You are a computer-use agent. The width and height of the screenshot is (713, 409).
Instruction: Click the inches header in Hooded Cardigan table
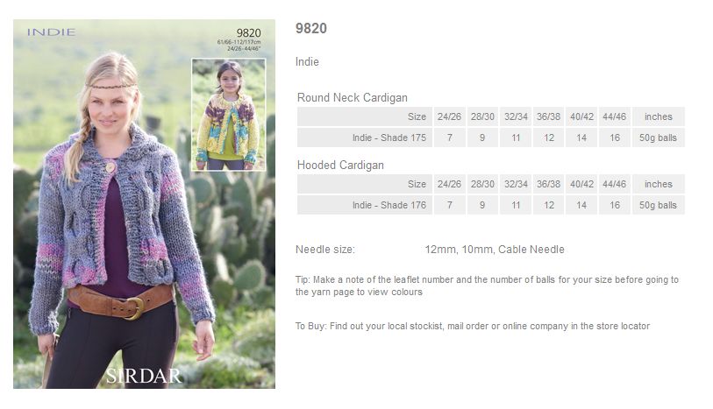tap(658, 184)
